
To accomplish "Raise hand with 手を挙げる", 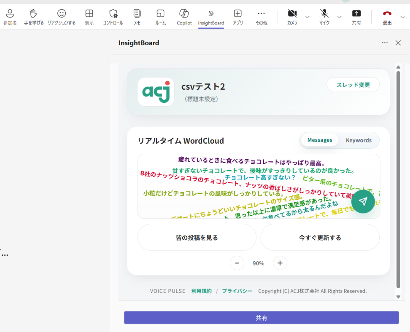I will [x=34, y=17].
